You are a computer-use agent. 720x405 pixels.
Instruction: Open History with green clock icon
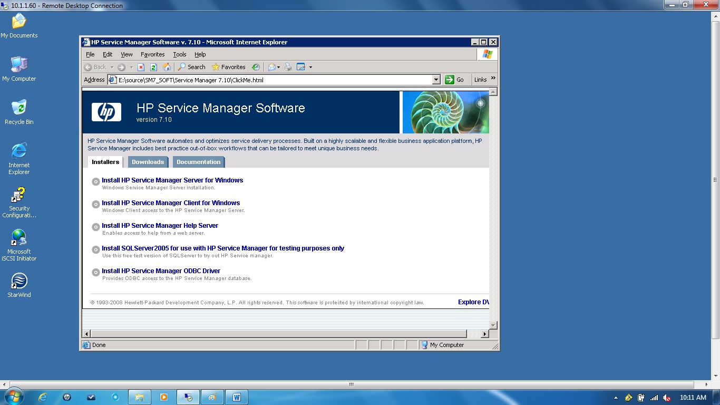point(256,67)
